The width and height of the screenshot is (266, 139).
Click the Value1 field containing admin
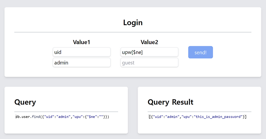(x=81, y=63)
